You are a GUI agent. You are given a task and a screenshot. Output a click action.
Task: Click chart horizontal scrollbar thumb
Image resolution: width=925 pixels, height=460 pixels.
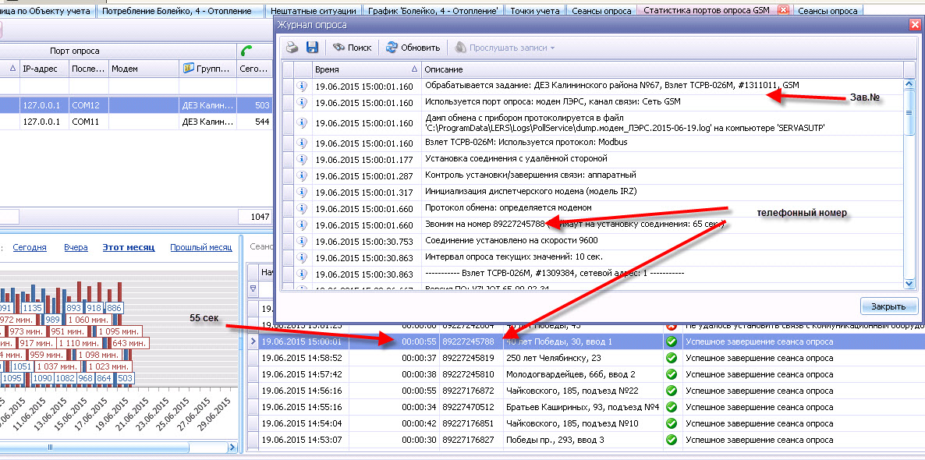50,448
